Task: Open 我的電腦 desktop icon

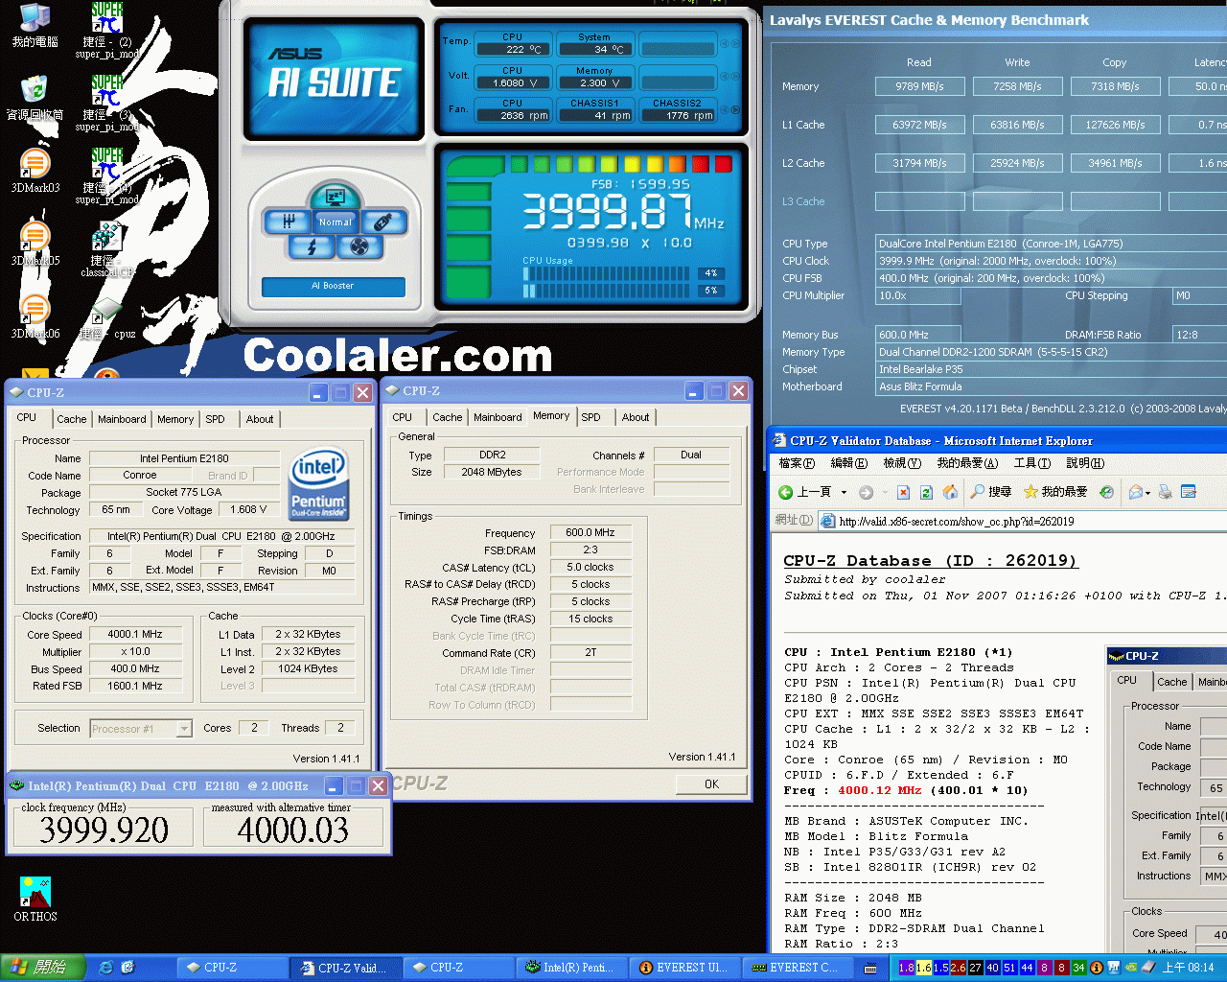Action: point(35,26)
